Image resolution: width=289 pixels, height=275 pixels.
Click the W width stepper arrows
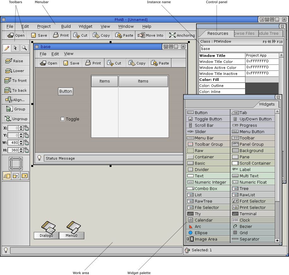click(21, 143)
